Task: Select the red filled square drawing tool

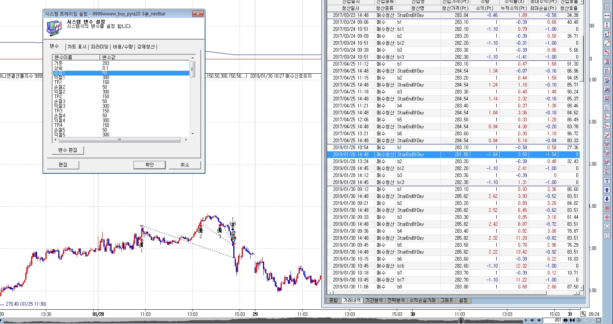Action: [x=607, y=208]
